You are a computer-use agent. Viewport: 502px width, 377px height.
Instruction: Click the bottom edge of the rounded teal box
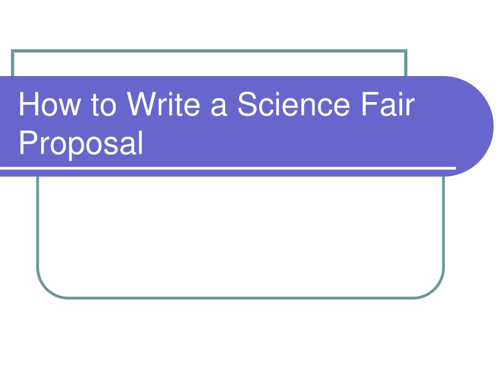[240, 298]
